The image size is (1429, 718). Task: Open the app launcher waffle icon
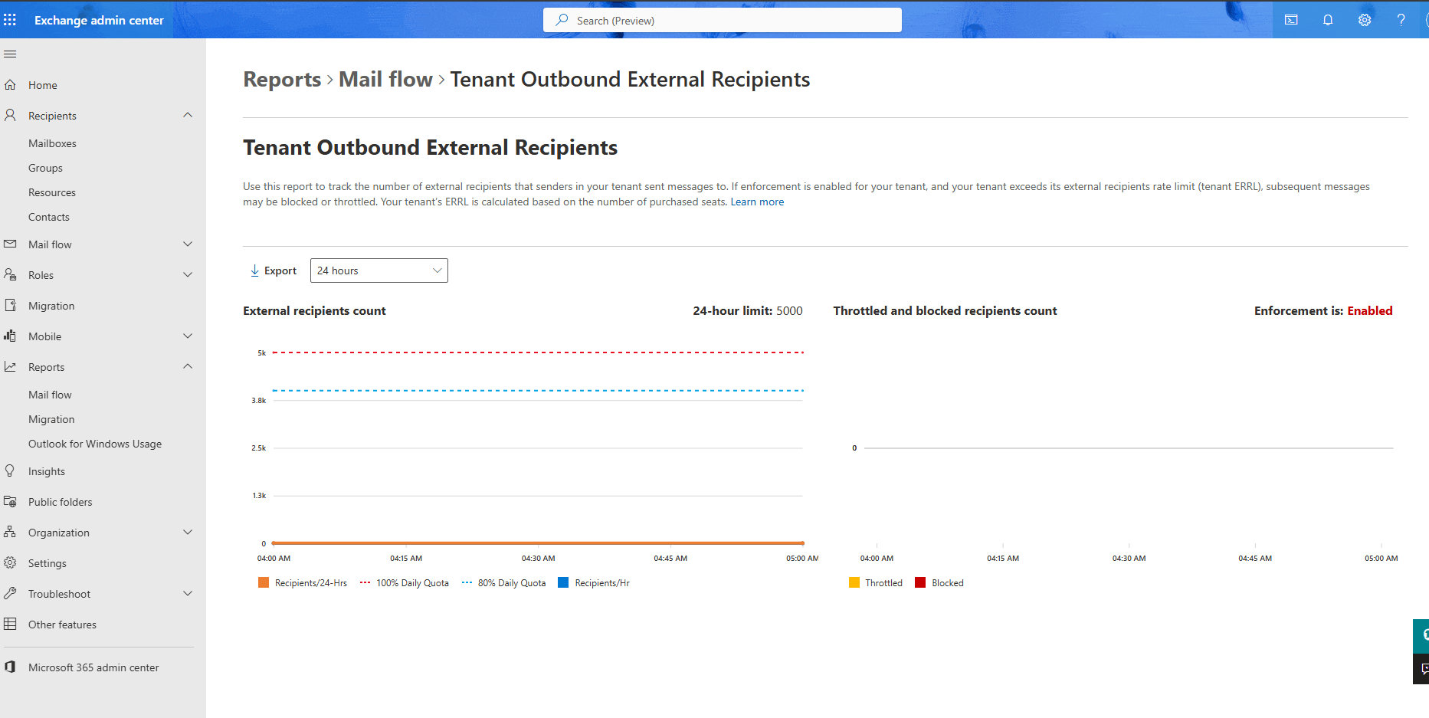(x=10, y=20)
